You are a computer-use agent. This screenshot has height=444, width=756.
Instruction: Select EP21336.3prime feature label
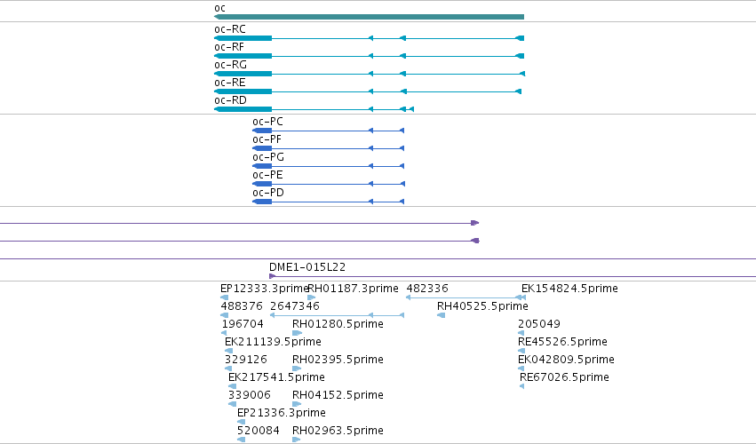(282, 413)
